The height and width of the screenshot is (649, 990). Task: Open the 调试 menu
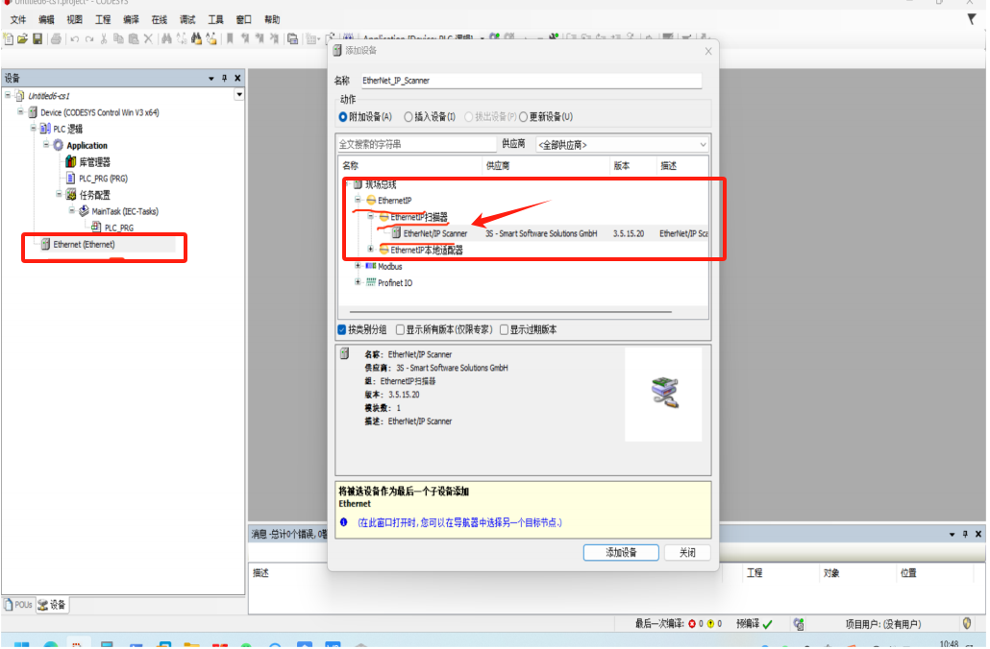pyautogui.click(x=187, y=19)
